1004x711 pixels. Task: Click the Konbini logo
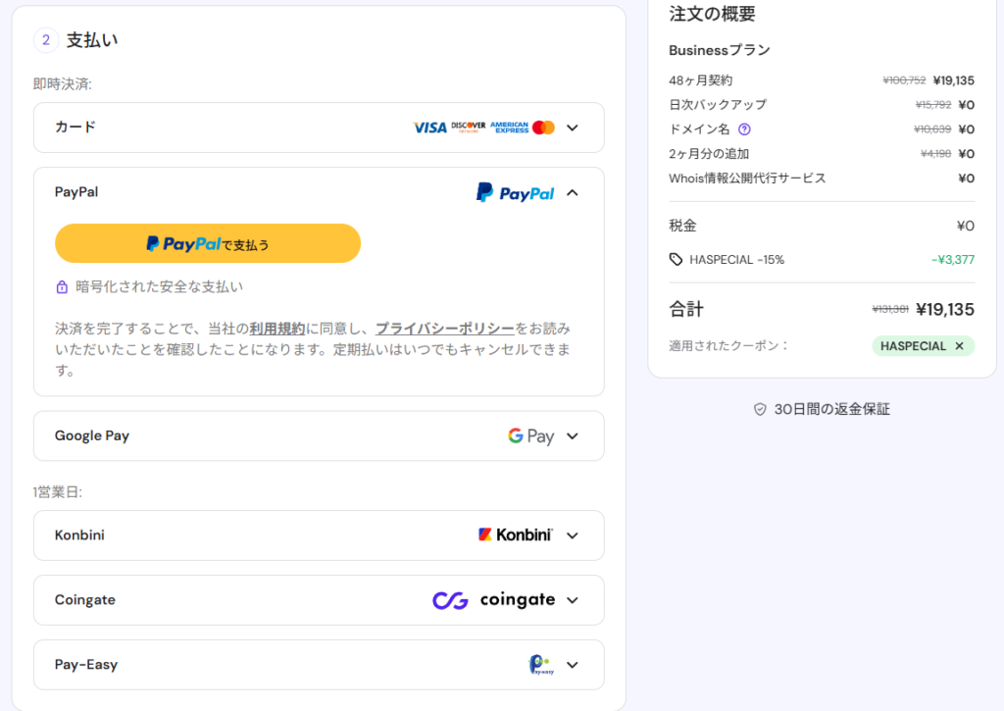click(x=515, y=535)
